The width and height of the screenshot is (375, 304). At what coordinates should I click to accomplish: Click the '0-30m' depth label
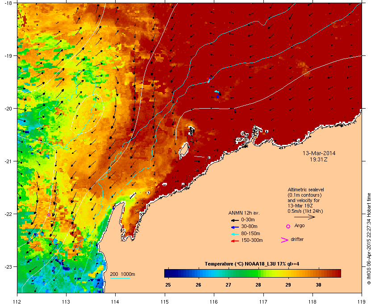coord(248,220)
